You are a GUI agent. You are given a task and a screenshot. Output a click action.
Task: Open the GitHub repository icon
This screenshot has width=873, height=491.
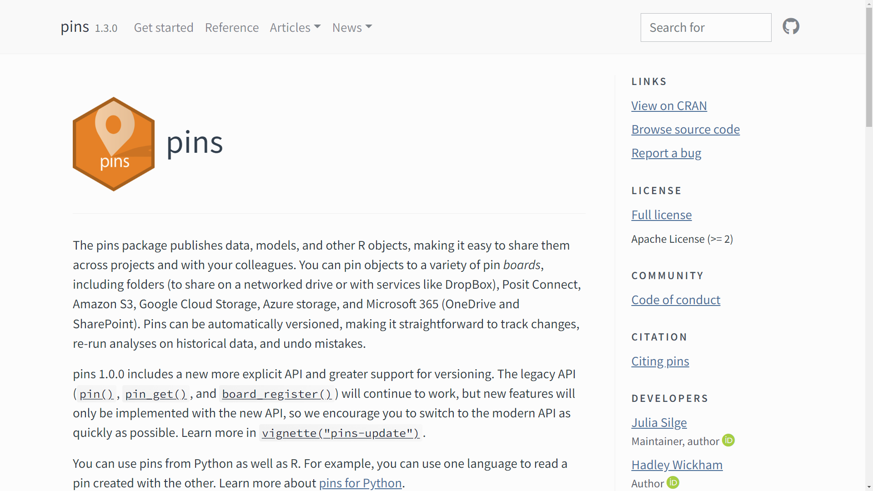(791, 26)
